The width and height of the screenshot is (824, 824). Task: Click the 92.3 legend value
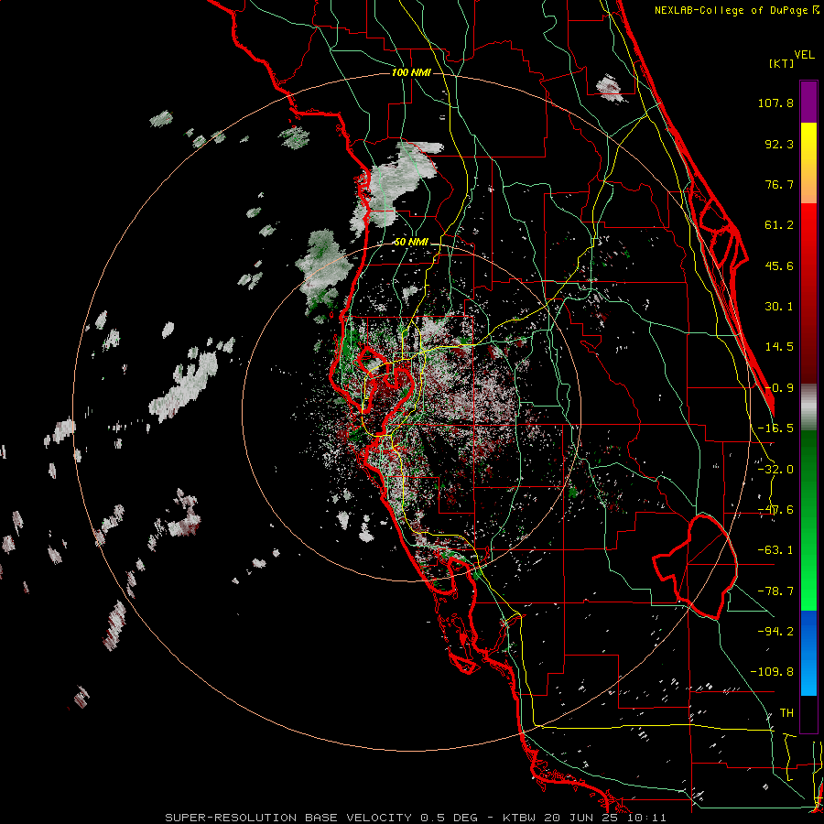(x=779, y=144)
